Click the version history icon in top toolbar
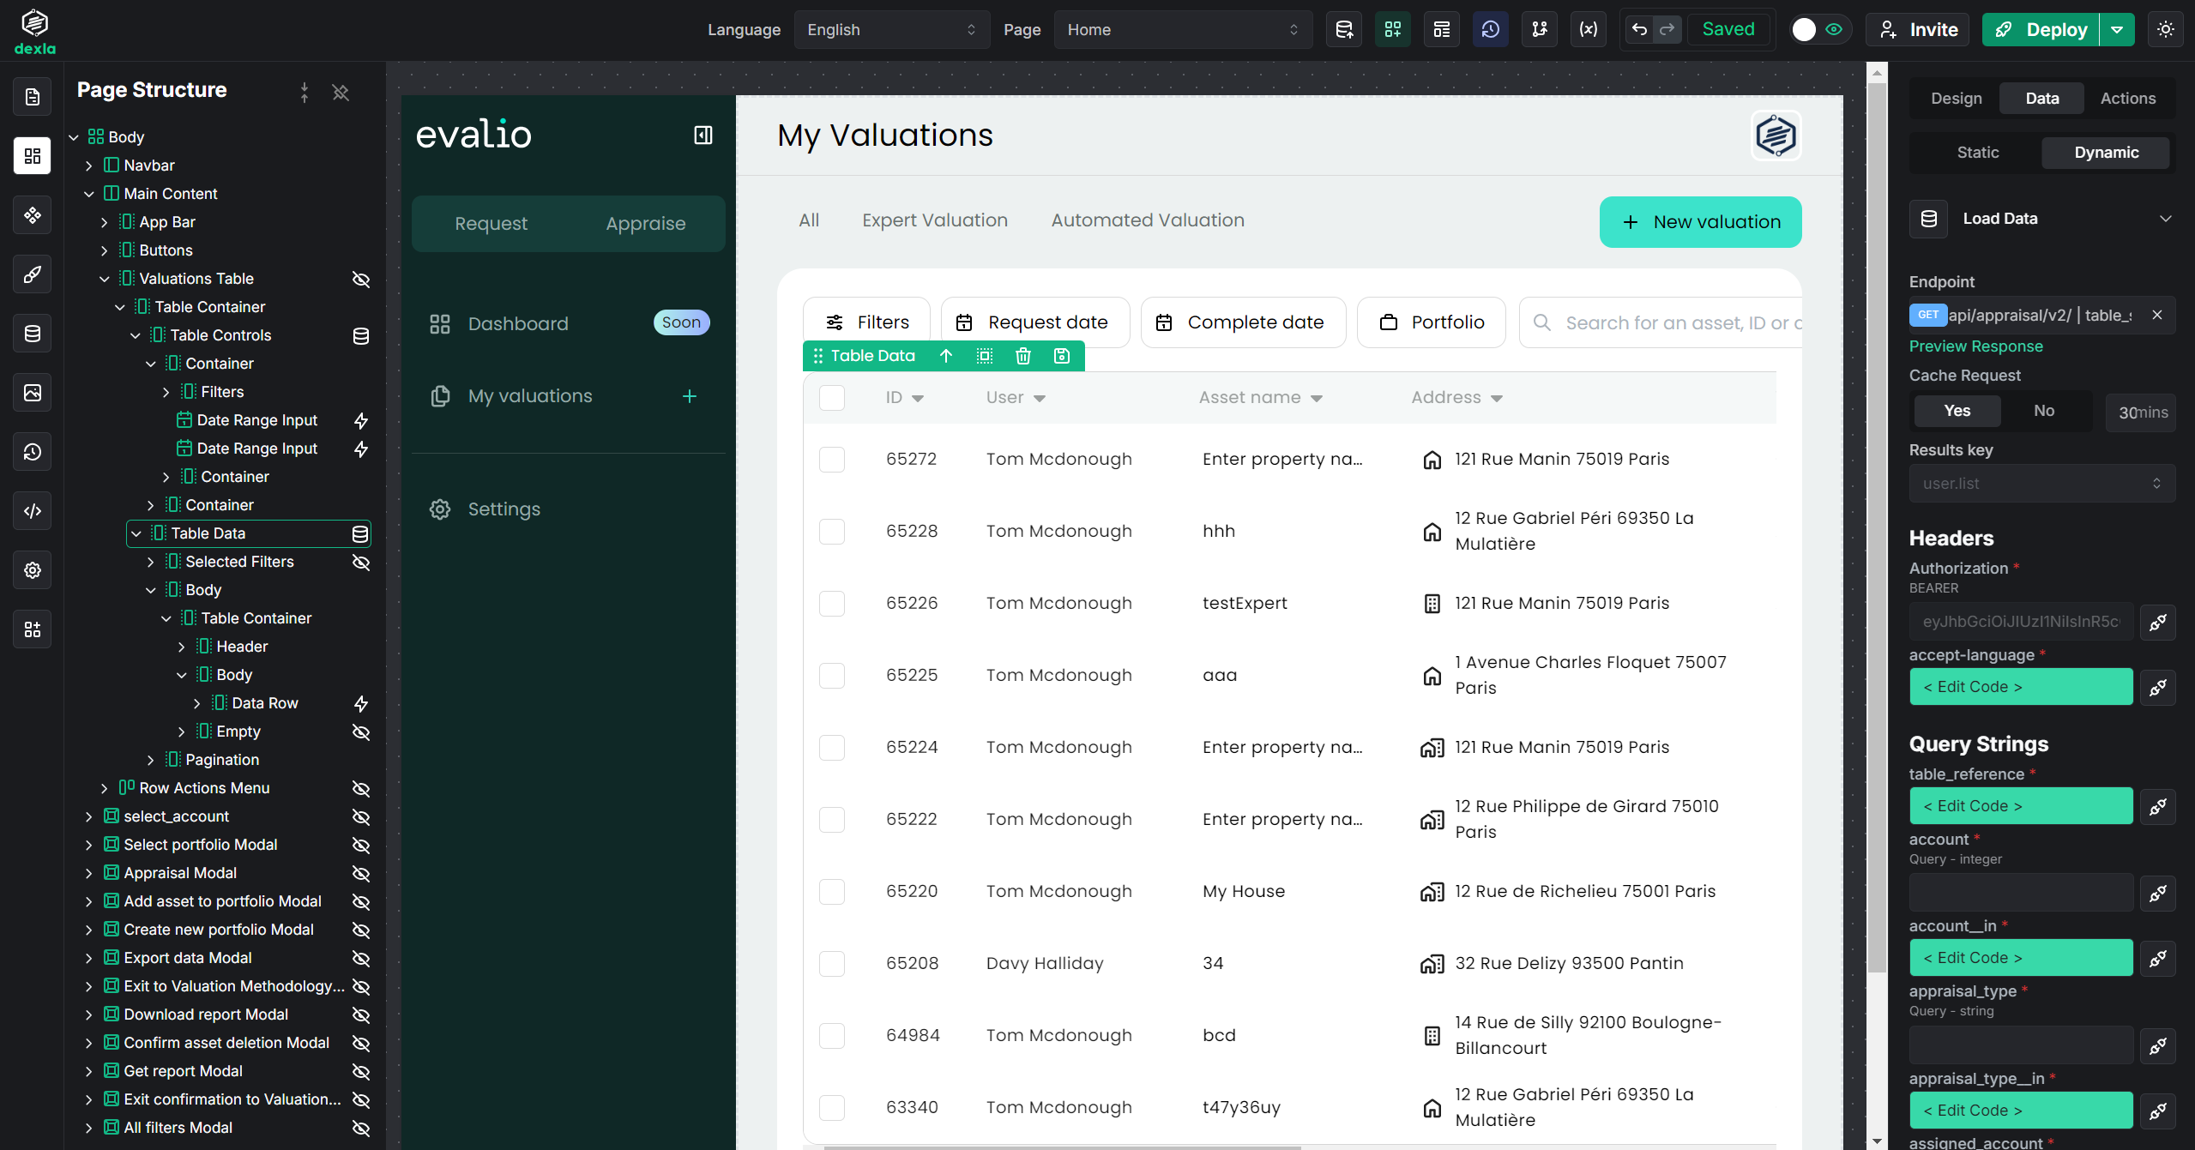Viewport: 2195px width, 1150px height. coord(1490,30)
